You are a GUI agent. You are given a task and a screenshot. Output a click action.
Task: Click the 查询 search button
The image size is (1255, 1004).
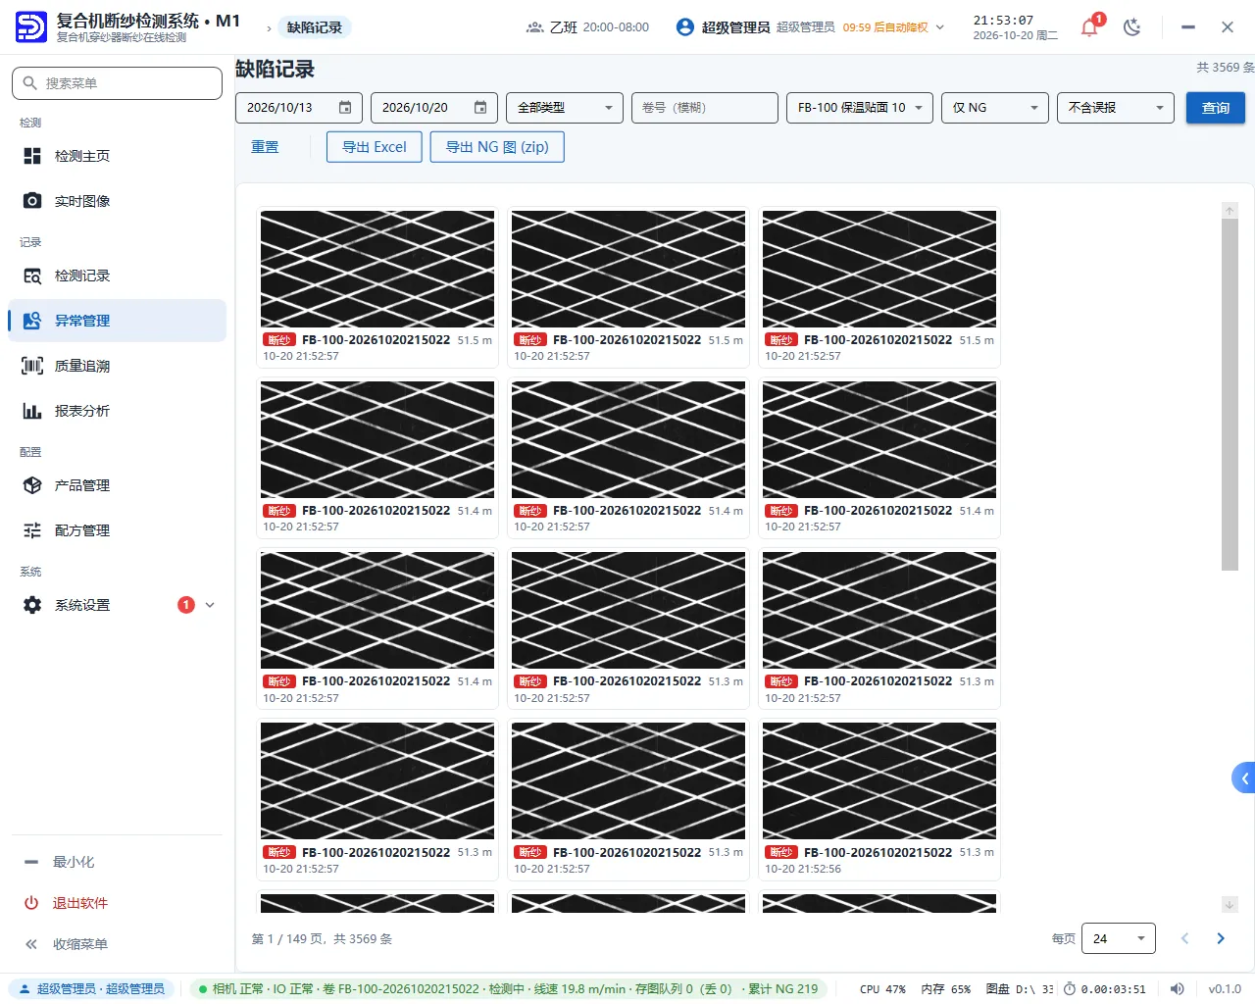point(1216,108)
